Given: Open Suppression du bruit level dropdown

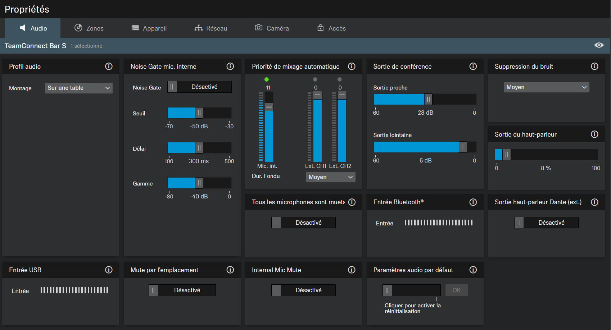Looking at the screenshot, I should (x=546, y=87).
